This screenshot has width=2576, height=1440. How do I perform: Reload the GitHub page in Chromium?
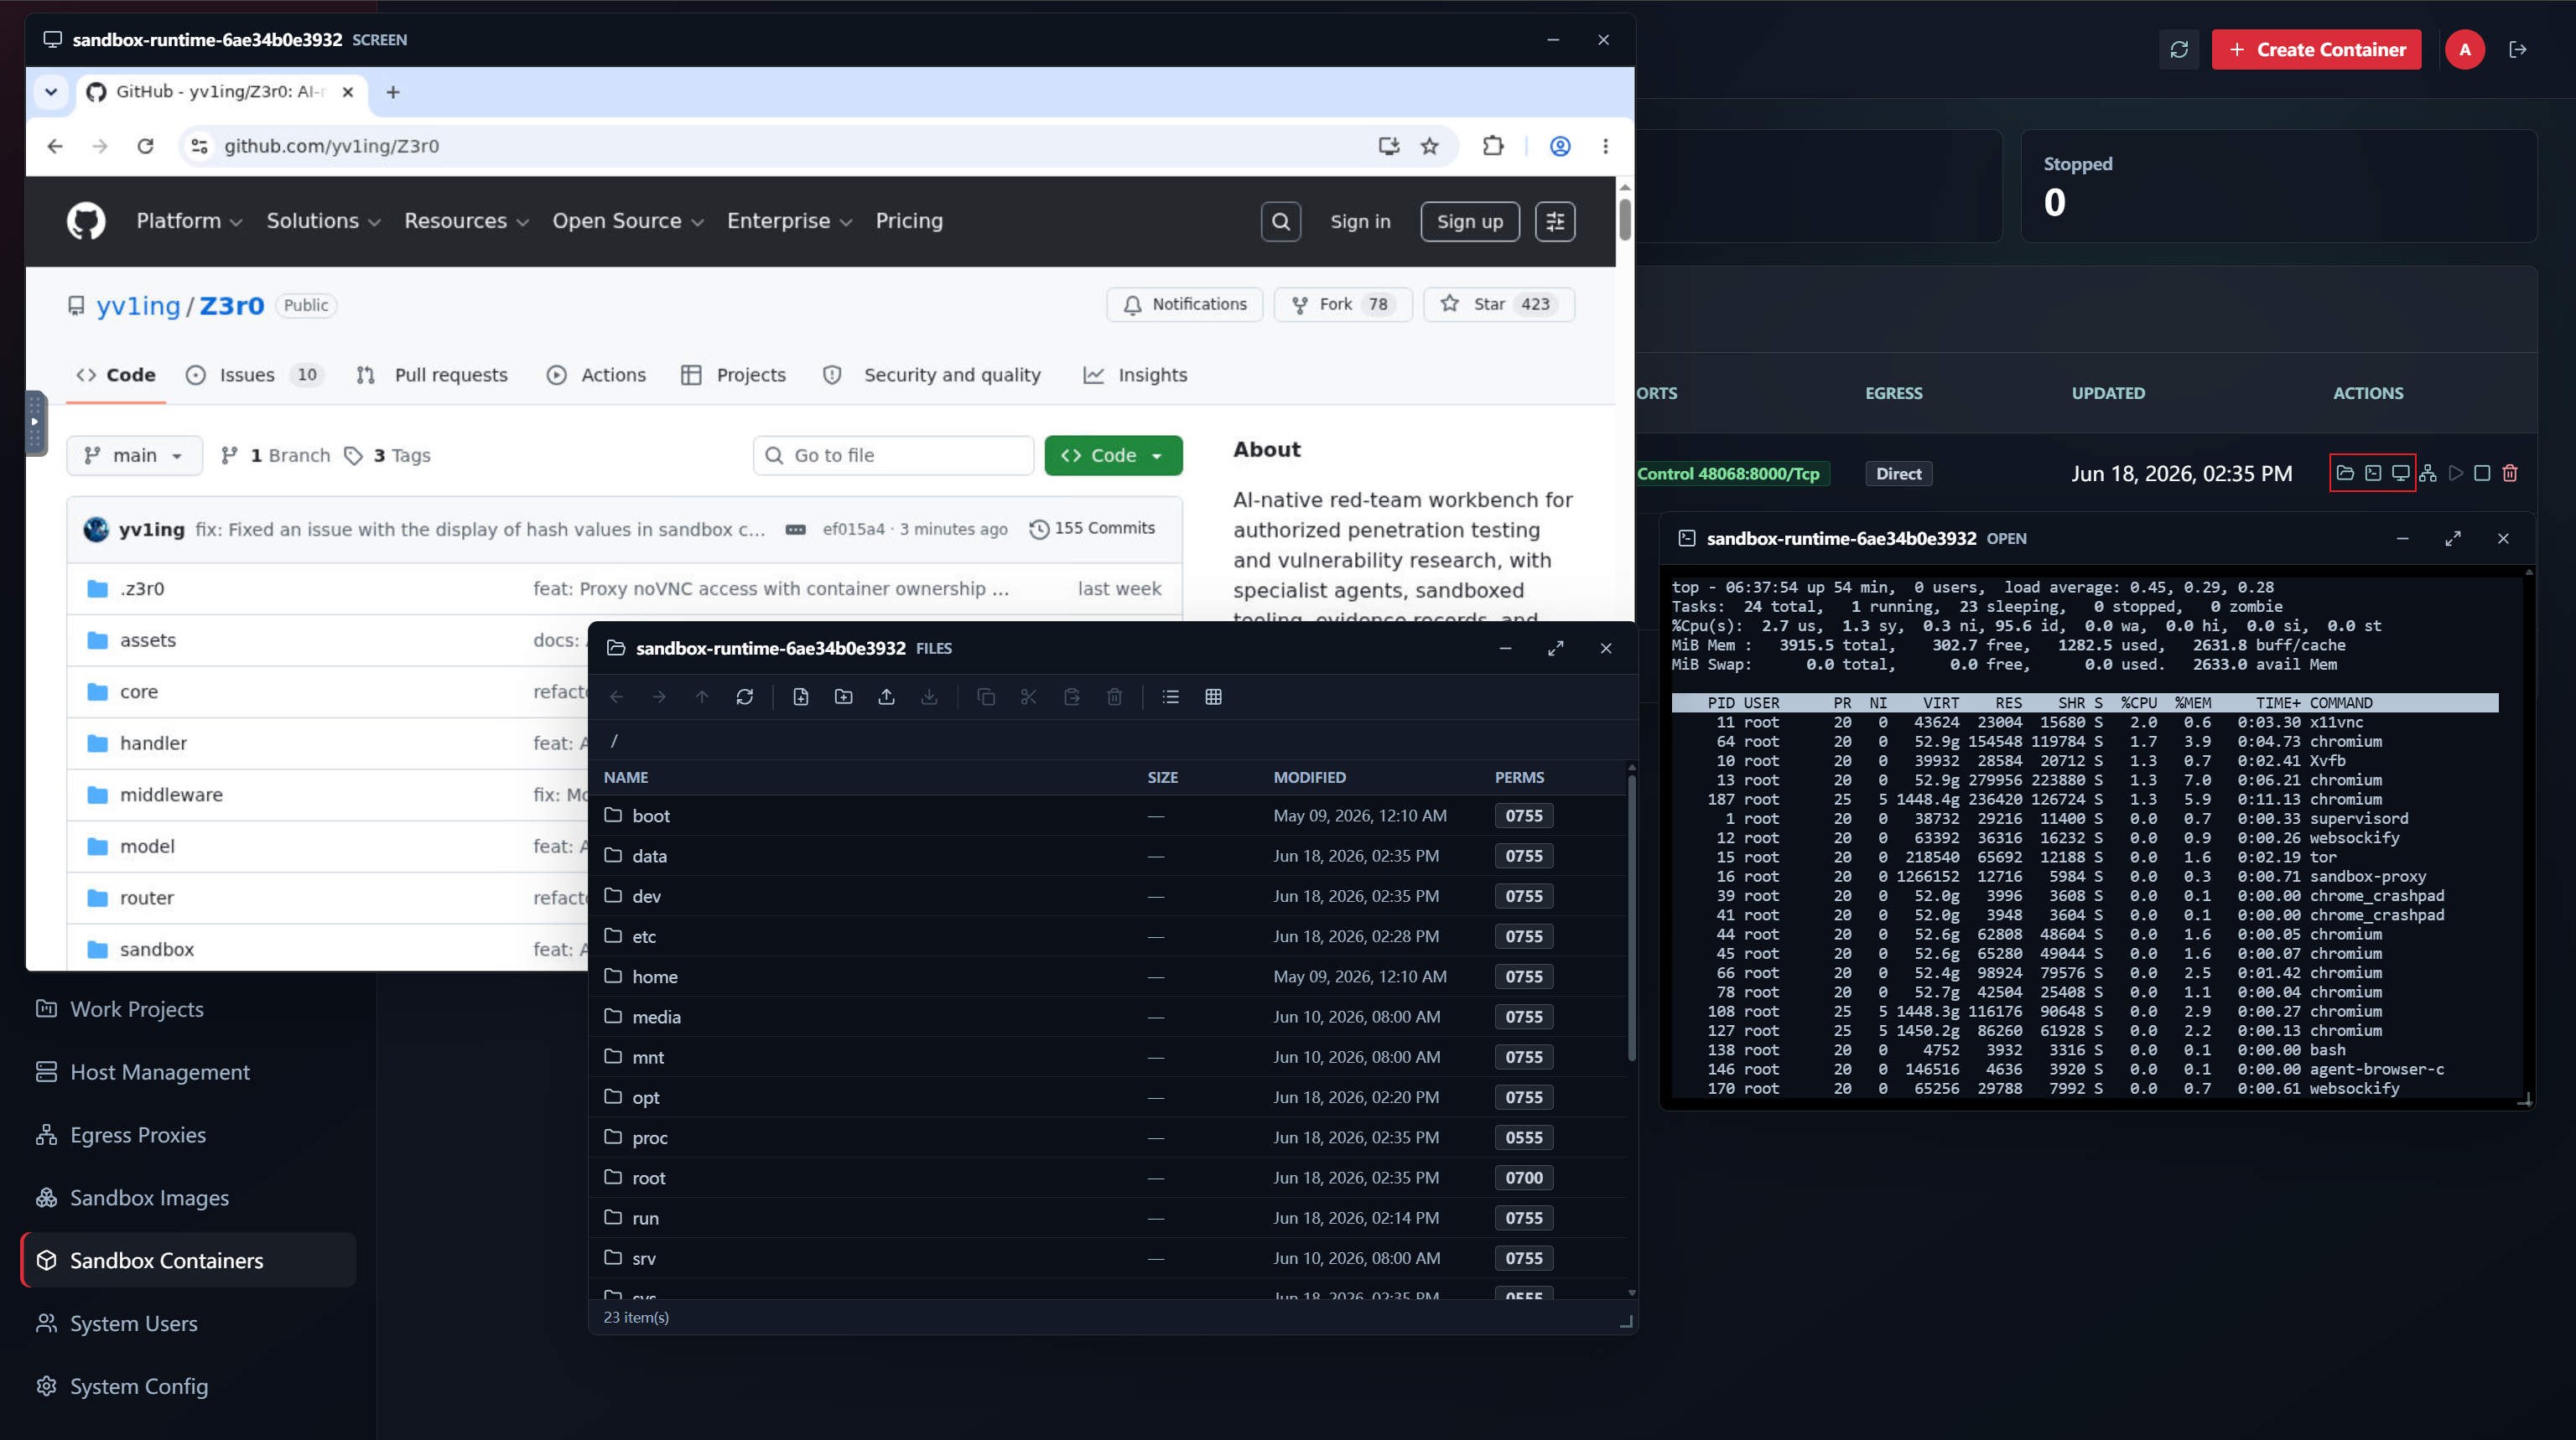click(x=146, y=147)
